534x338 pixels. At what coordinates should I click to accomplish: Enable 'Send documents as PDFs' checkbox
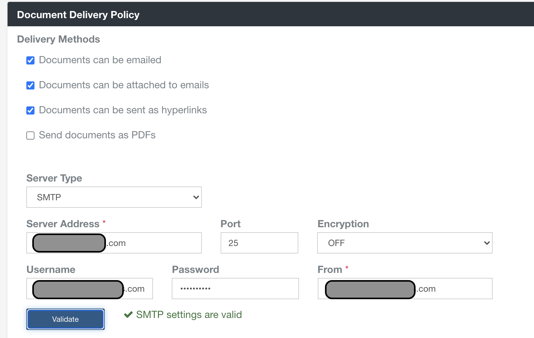coord(30,136)
